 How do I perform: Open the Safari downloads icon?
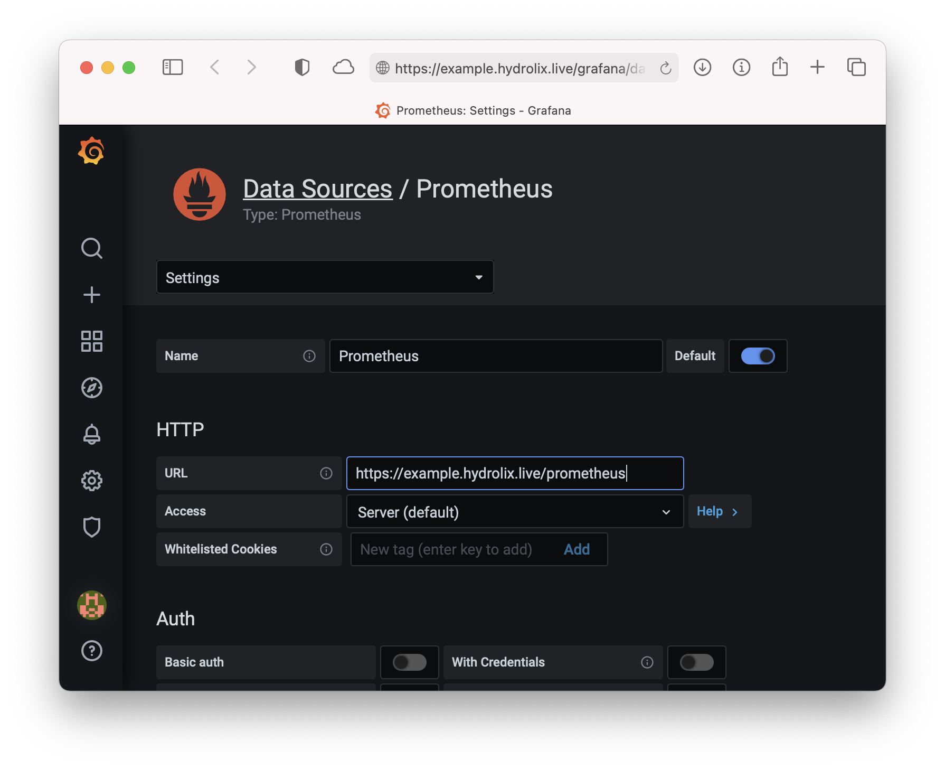pos(703,68)
